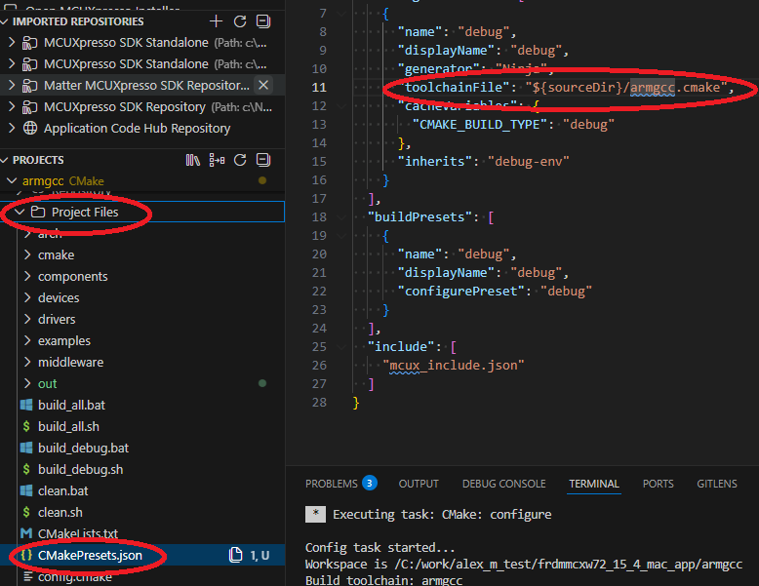This screenshot has width=759, height=586.
Task: Click the Windows icon beside build_all.bat
Action: coord(26,405)
